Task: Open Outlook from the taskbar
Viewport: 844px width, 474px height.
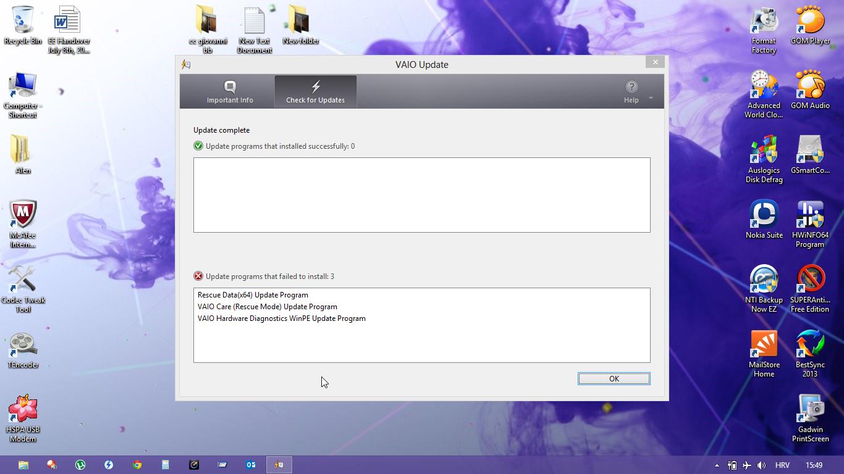Action: click(x=250, y=464)
